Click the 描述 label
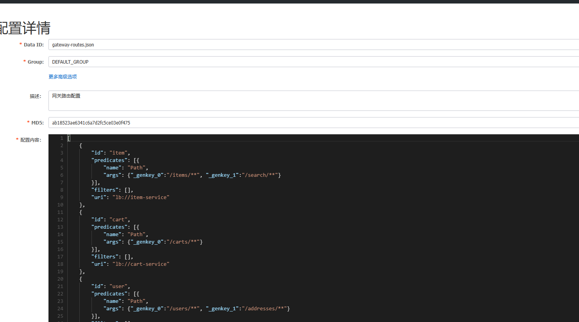Viewport: 579px width, 322px height. [x=35, y=96]
